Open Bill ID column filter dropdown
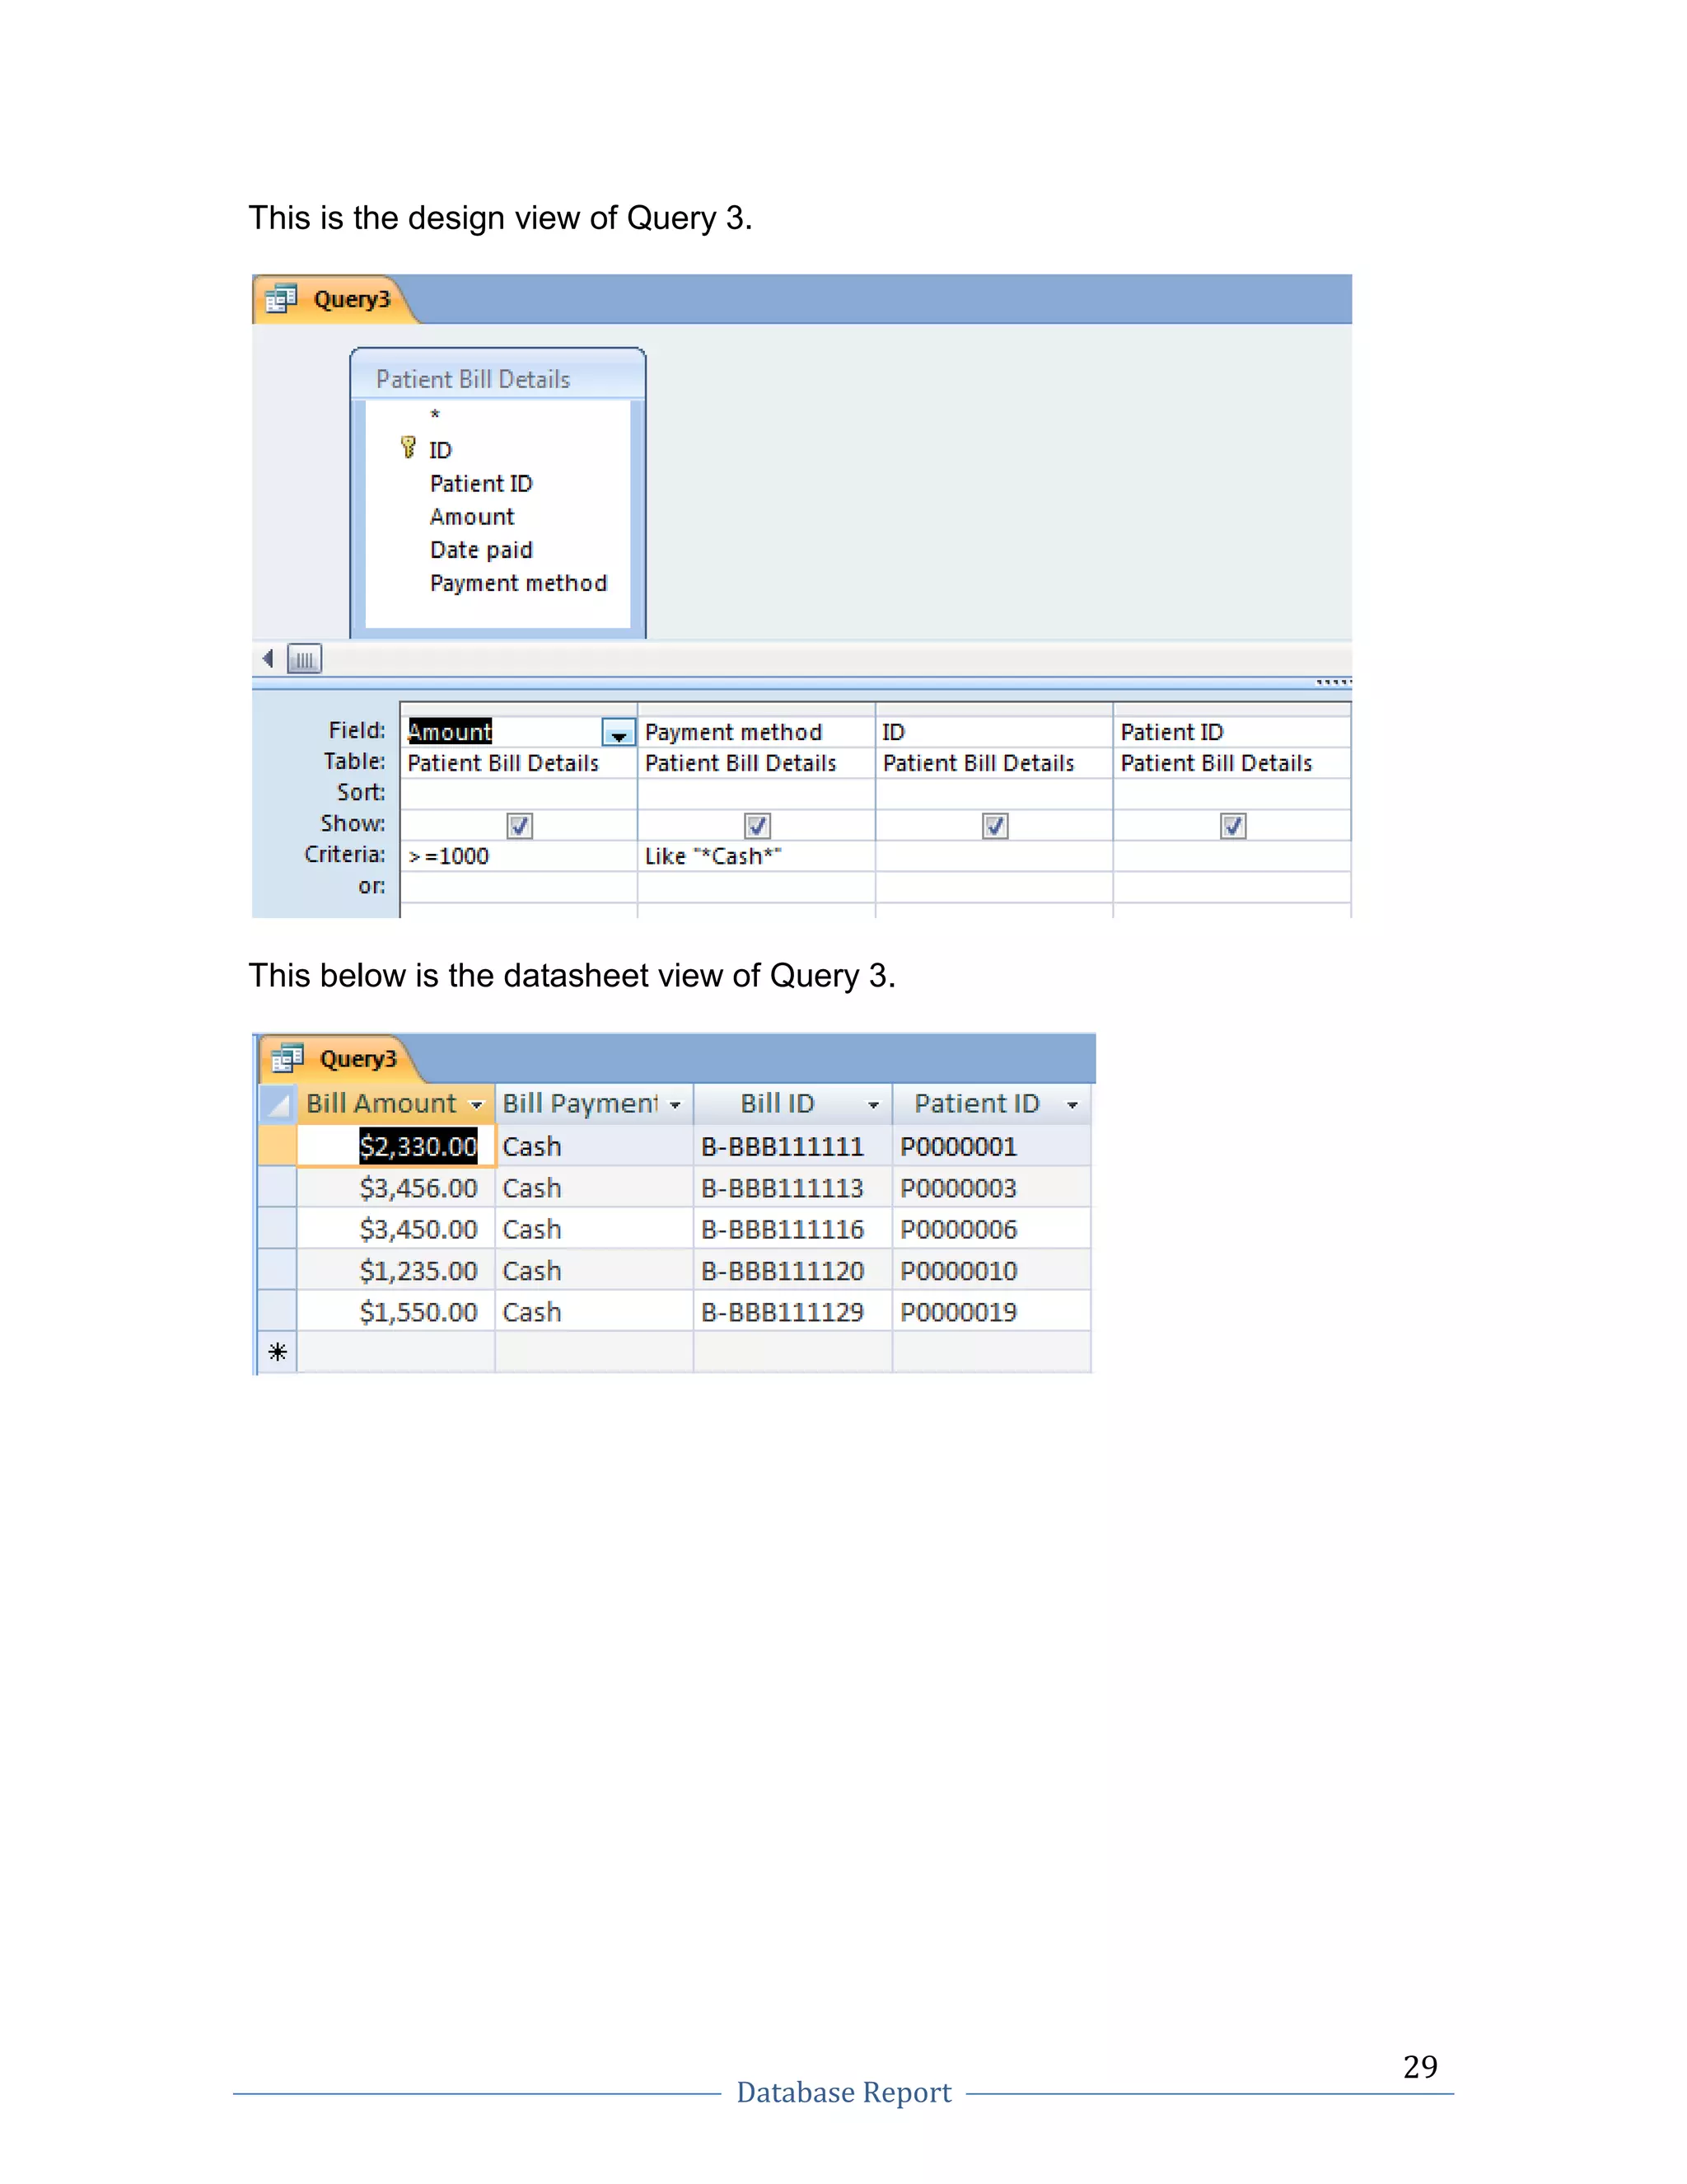Viewport: 1687px width, 2184px height. pos(873,1105)
